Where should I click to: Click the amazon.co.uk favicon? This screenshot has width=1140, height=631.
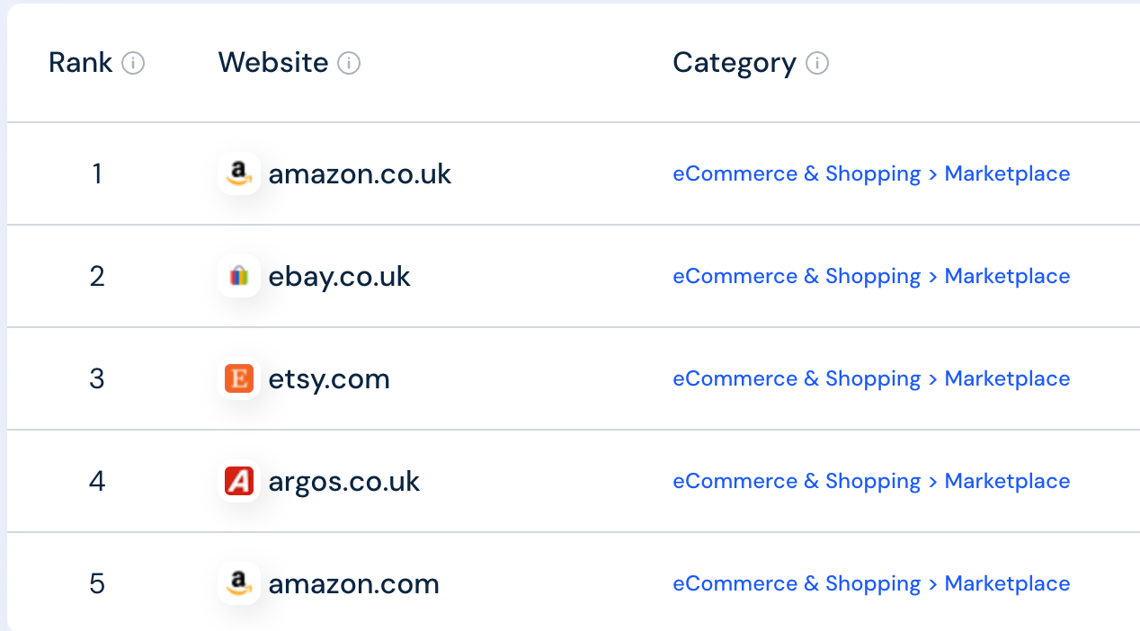coord(239,173)
